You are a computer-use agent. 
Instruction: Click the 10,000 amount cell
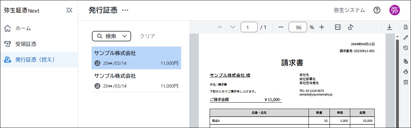point(362,121)
